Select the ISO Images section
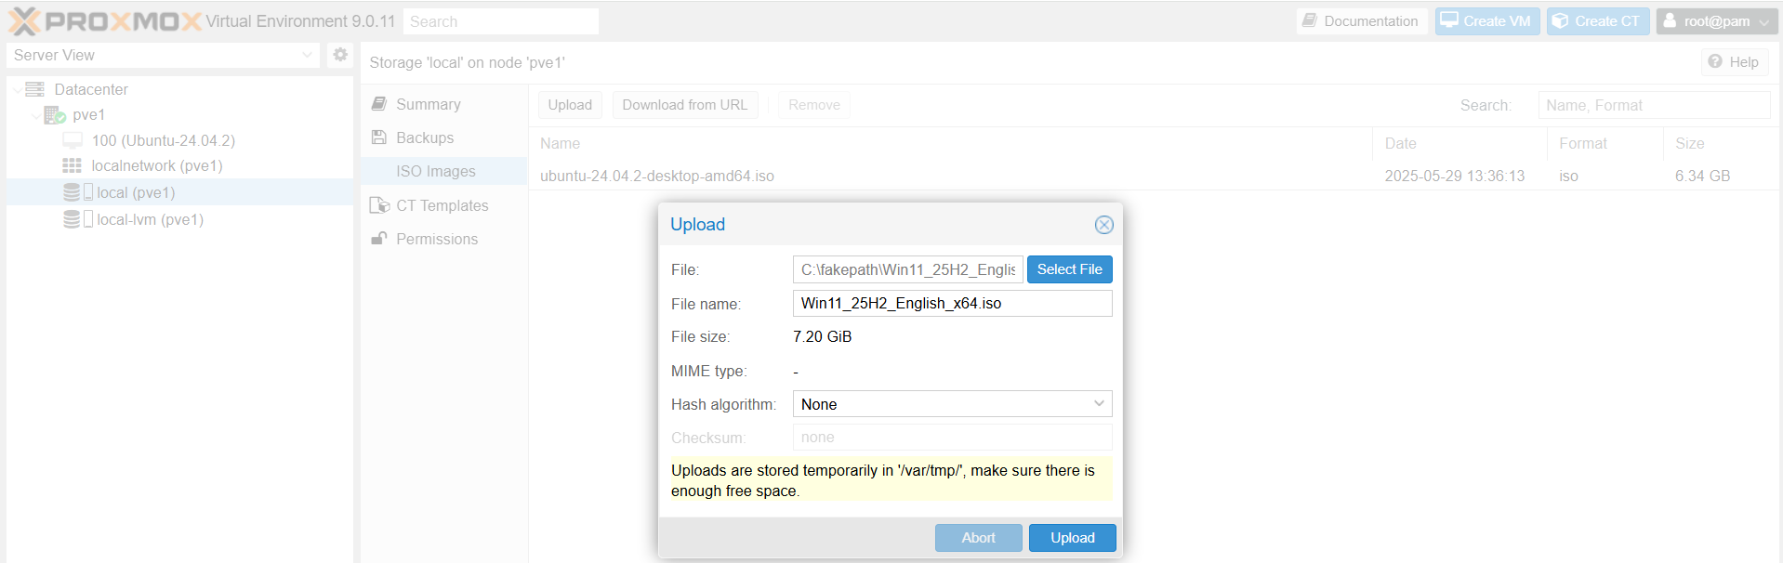 [x=443, y=171]
